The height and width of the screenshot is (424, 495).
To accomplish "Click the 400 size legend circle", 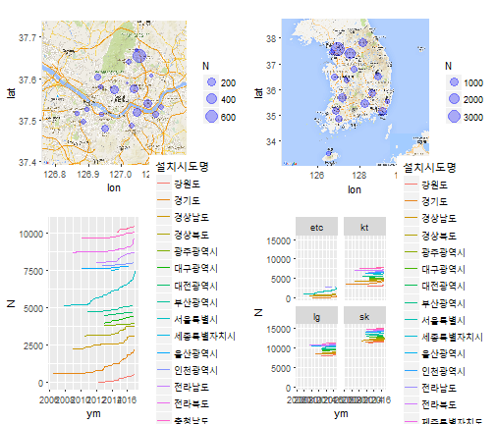I will click(x=211, y=99).
